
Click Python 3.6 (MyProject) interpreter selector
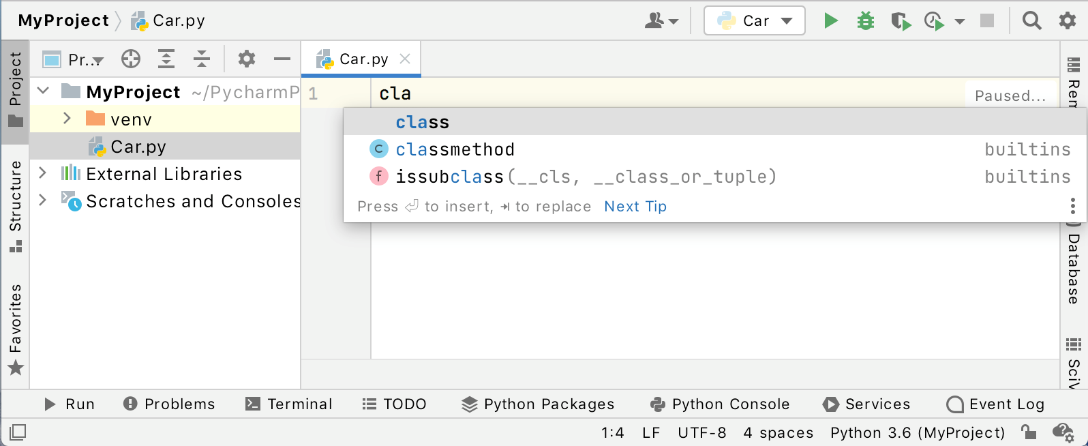click(917, 432)
